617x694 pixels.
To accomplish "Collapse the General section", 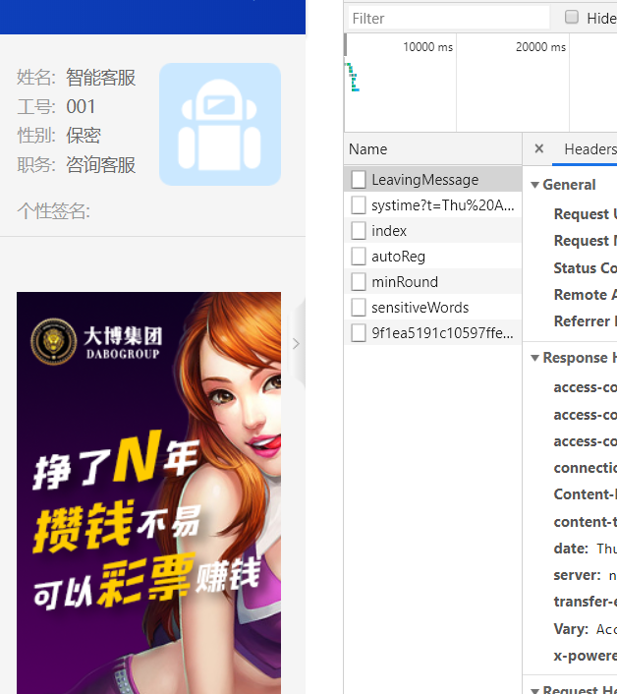I will click(535, 185).
